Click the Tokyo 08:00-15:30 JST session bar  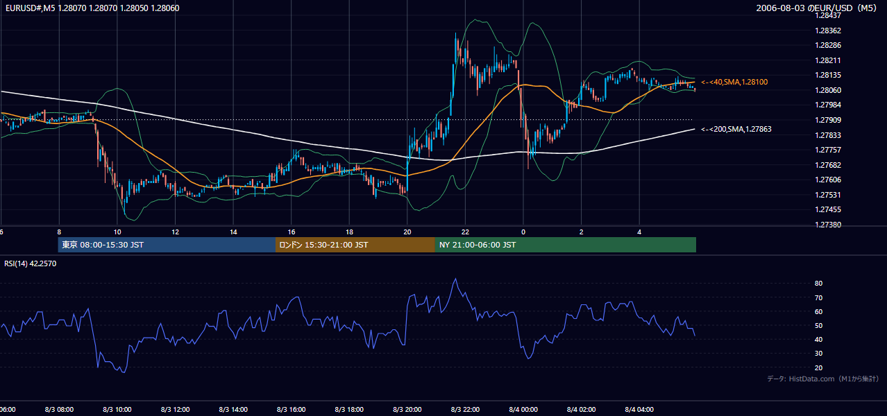point(167,245)
